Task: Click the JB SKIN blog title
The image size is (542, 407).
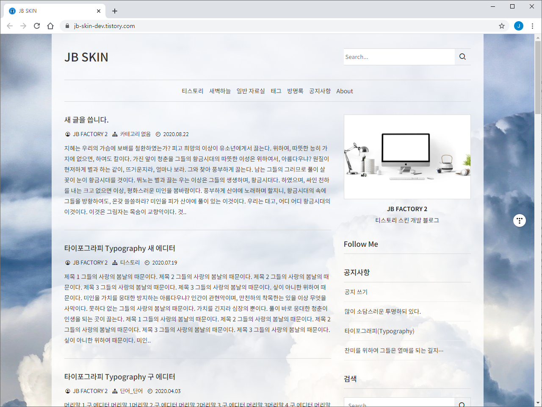Action: point(86,57)
